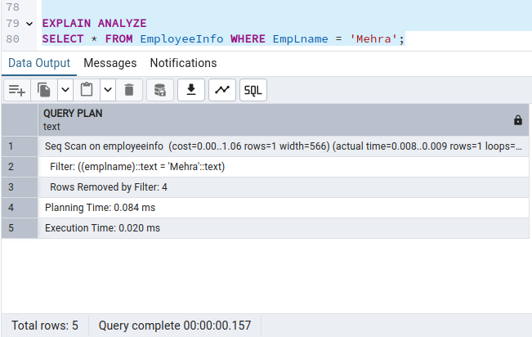Click the Paste clipboard icon

tap(87, 90)
